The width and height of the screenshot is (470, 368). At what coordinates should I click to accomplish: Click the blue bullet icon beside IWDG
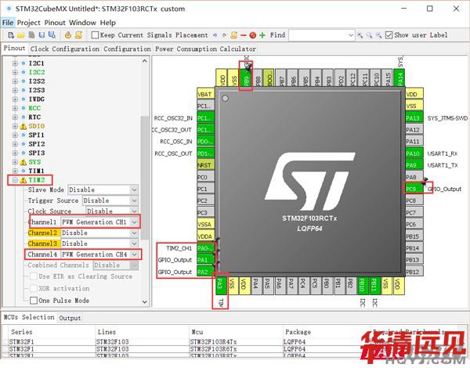click(x=23, y=99)
